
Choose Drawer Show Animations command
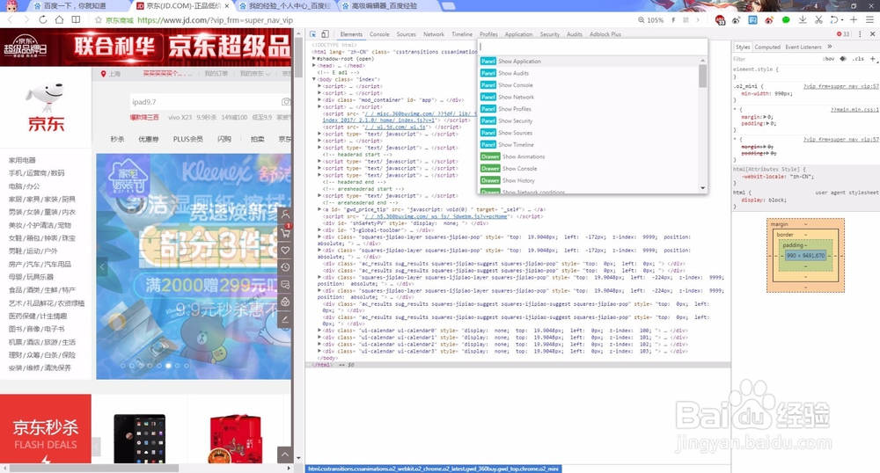click(x=590, y=156)
